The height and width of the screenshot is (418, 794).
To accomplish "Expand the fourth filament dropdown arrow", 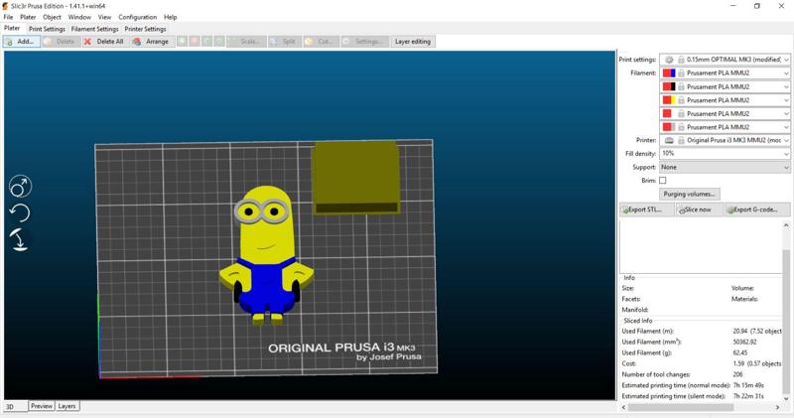I will click(x=786, y=113).
